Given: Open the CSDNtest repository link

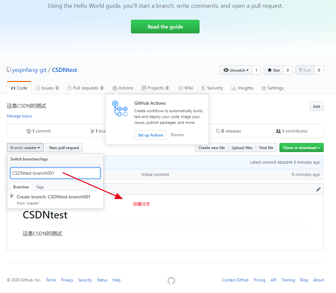Looking at the screenshot, I should click(64, 70).
